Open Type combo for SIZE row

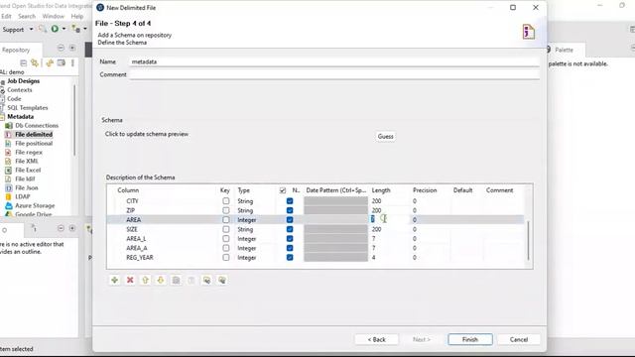pos(256,229)
